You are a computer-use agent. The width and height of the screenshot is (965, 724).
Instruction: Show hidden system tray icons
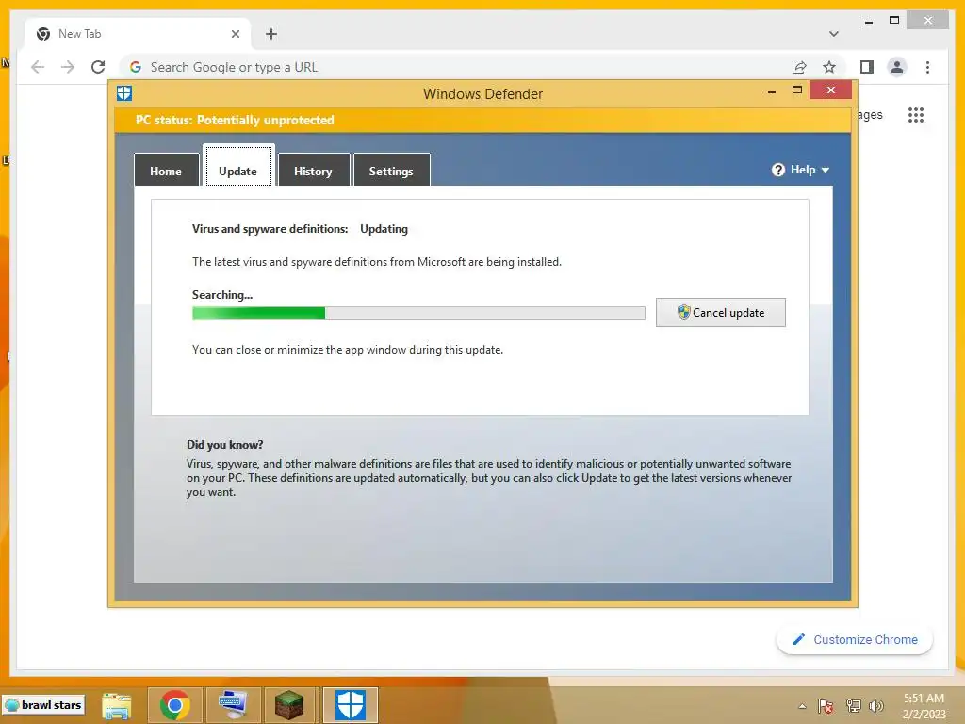point(802,707)
